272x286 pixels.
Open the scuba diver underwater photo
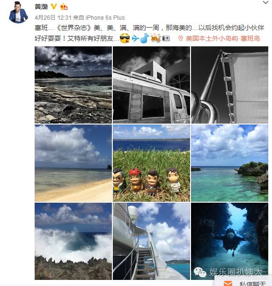(x=230, y=242)
